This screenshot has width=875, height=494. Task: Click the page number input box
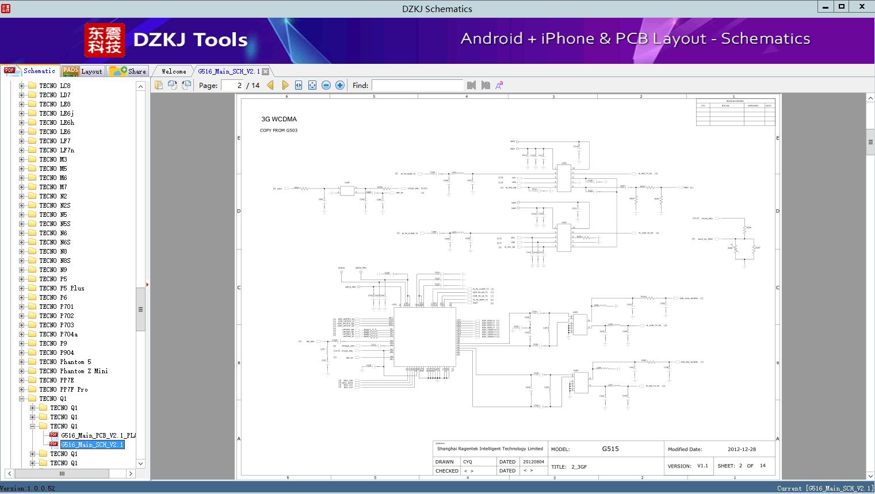[x=232, y=85]
